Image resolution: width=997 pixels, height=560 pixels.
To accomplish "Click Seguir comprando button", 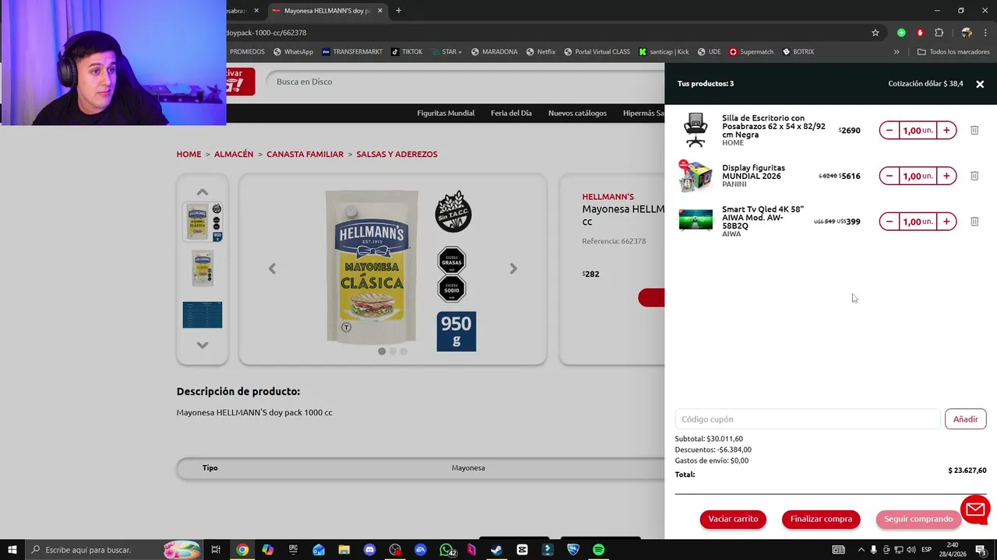I will click(x=918, y=519).
